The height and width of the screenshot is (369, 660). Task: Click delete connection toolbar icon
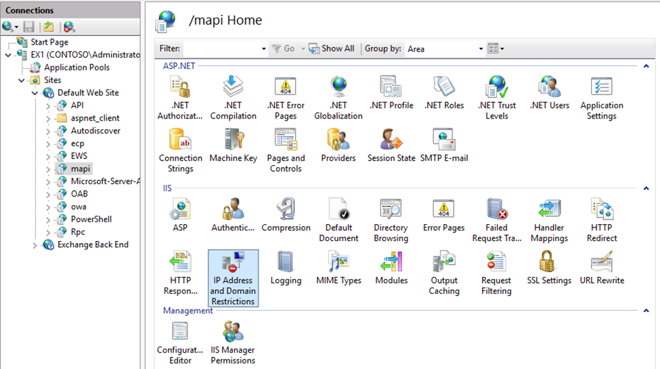point(68,27)
